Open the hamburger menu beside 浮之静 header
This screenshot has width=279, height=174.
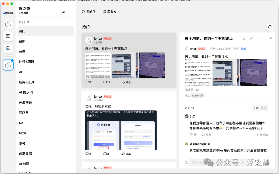pyautogui.click(x=69, y=12)
